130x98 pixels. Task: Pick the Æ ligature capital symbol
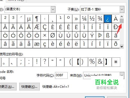point(37,27)
